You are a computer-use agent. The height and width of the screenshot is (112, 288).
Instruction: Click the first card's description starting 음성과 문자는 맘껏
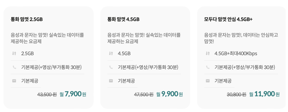[47, 38]
